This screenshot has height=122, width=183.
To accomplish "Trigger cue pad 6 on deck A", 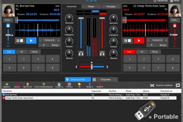I will click(24, 68).
